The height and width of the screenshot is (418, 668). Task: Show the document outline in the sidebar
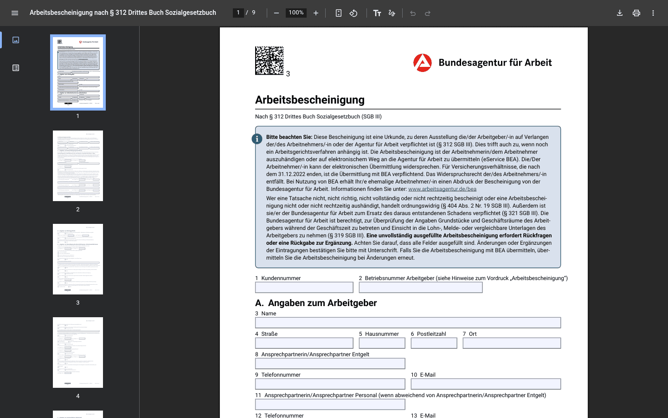[x=16, y=68]
